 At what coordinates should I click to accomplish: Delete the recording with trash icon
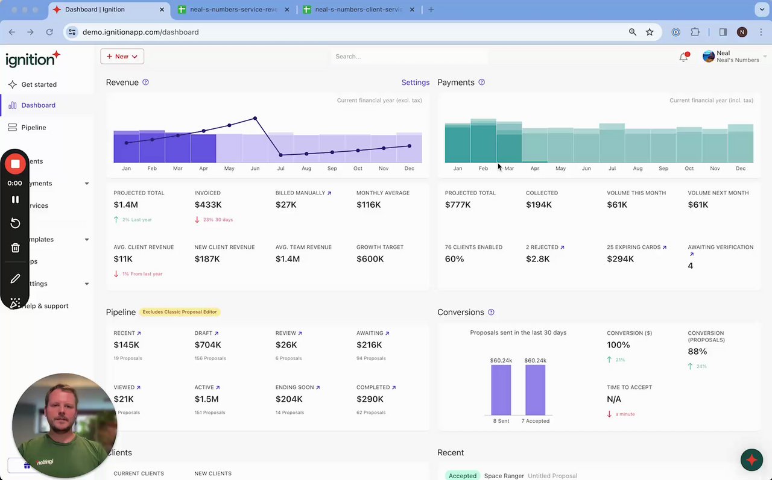(x=15, y=248)
